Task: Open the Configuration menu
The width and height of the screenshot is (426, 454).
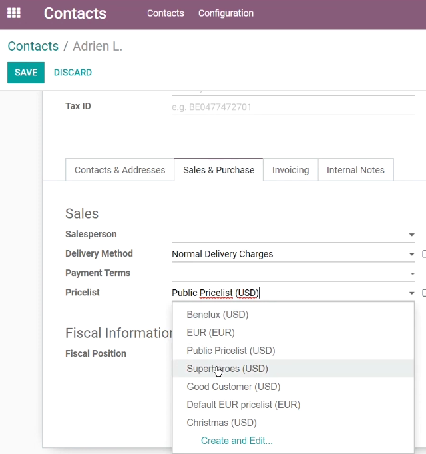Action: point(226,13)
